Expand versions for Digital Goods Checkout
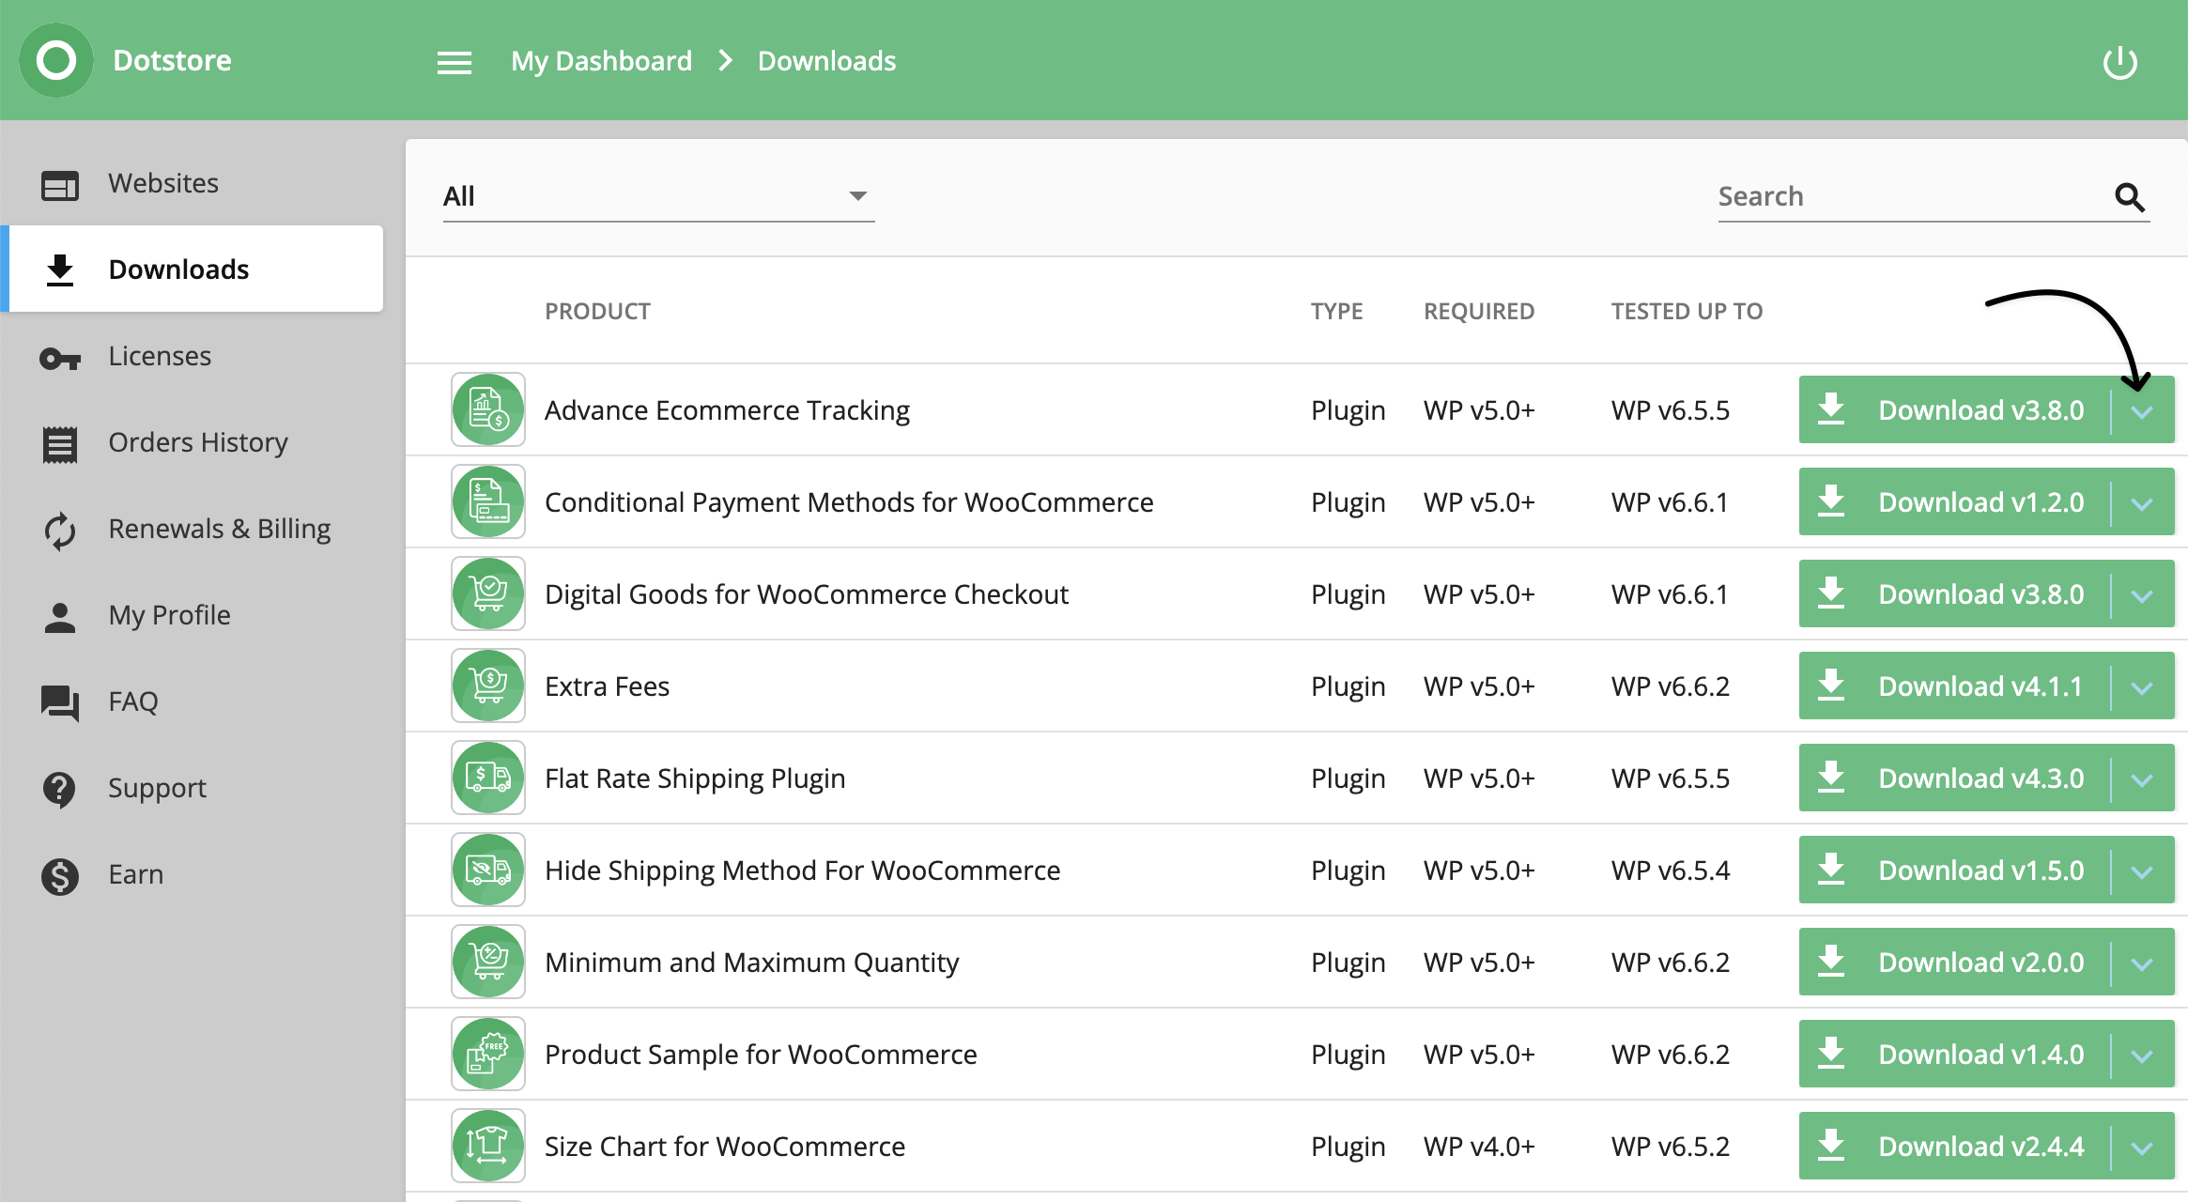Viewport: 2188px width, 1202px height. click(2142, 594)
